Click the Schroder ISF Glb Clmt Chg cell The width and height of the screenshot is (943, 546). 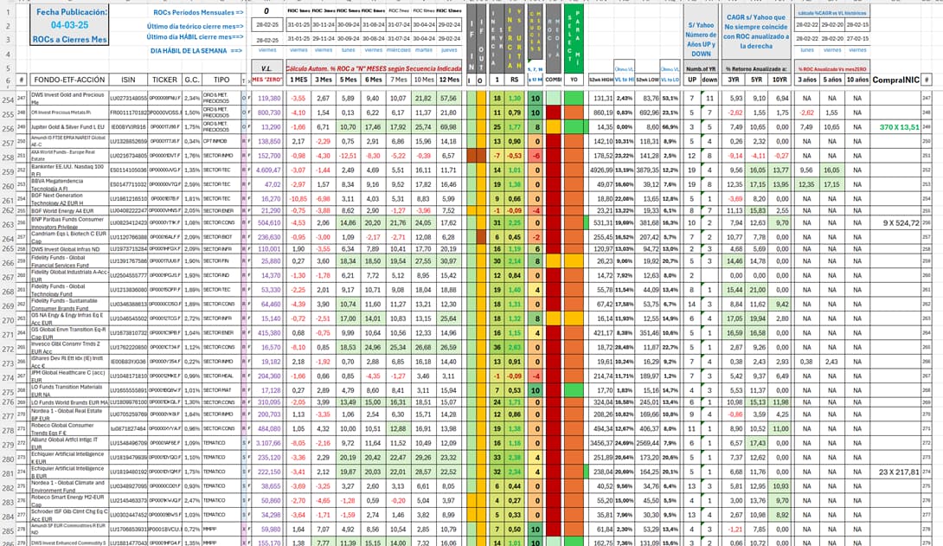pyautogui.click(x=68, y=515)
